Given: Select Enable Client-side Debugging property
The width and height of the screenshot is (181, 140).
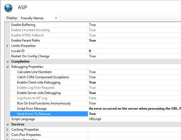Looking at the screenshot, I should tap(49, 82).
